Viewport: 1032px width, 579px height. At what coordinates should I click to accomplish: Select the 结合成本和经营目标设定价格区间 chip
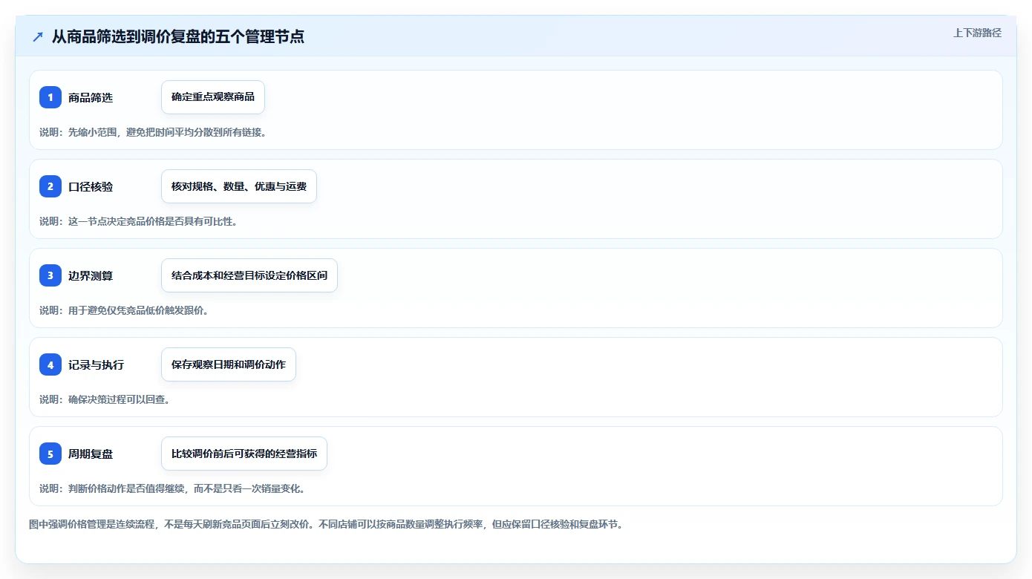pos(249,275)
